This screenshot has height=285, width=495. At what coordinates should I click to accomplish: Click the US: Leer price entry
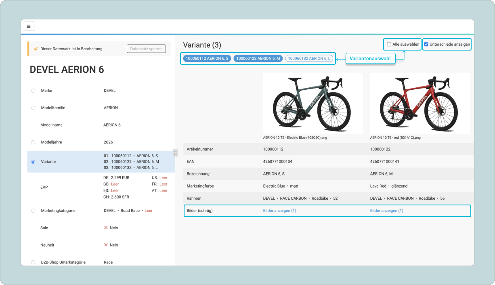(159, 177)
